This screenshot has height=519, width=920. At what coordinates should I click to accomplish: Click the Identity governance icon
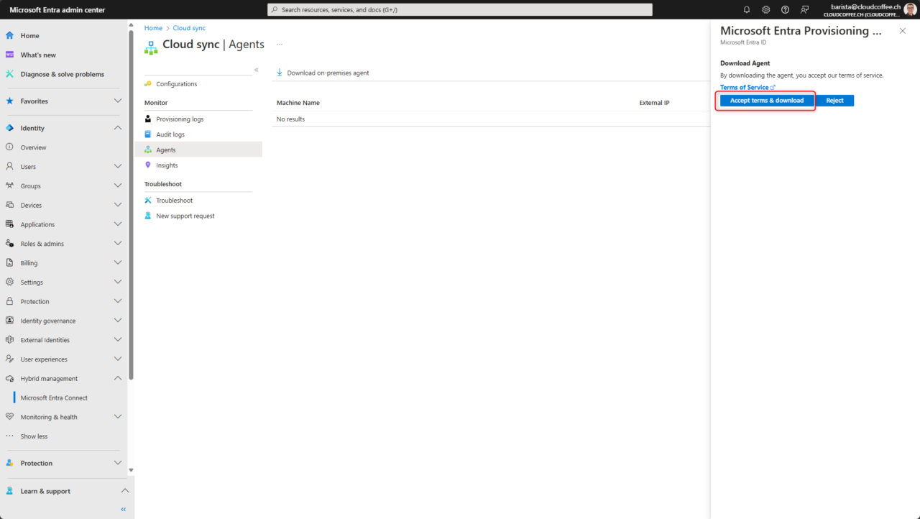9,321
